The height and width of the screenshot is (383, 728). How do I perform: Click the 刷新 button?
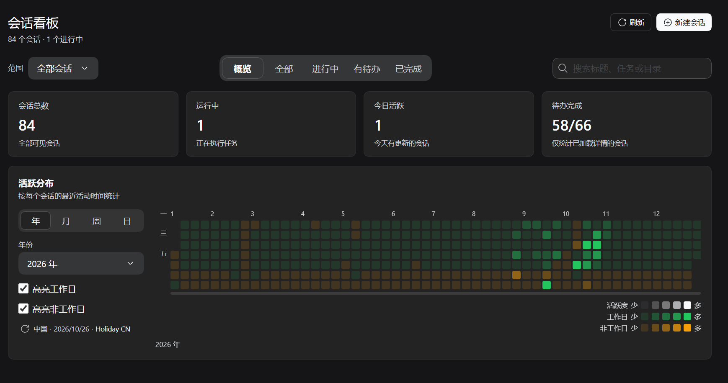point(631,22)
